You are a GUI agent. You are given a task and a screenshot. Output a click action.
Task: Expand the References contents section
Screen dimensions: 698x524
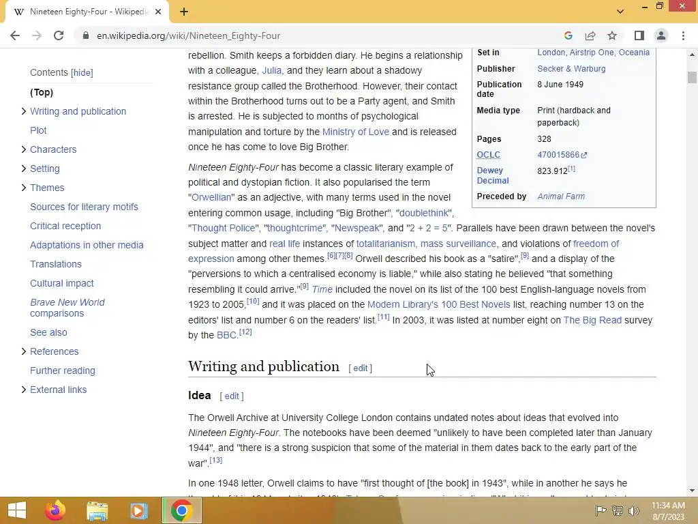24,351
